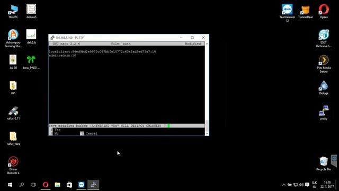This screenshot has width=339, height=191.
Task: Open the volume tray icon
Action: [301, 185]
